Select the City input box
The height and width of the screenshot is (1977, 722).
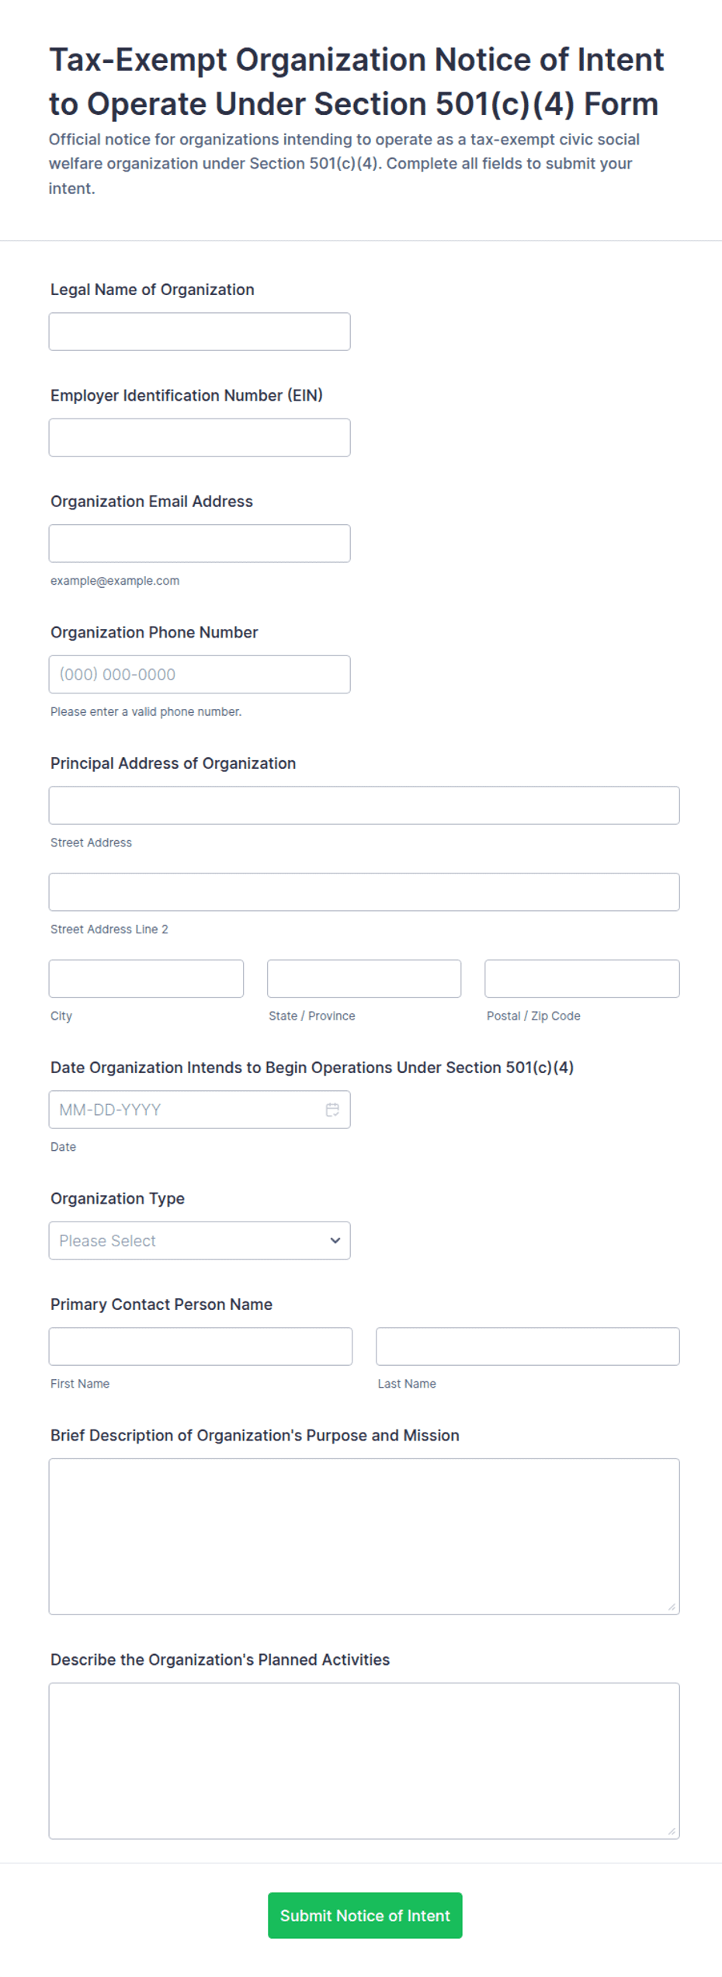146,978
